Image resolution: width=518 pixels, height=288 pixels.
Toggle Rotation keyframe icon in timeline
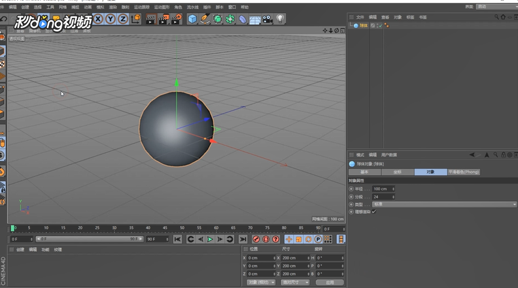[308, 239]
